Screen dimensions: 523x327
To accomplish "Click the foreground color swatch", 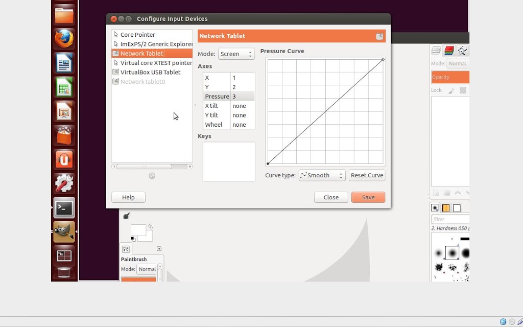I will [138, 229].
